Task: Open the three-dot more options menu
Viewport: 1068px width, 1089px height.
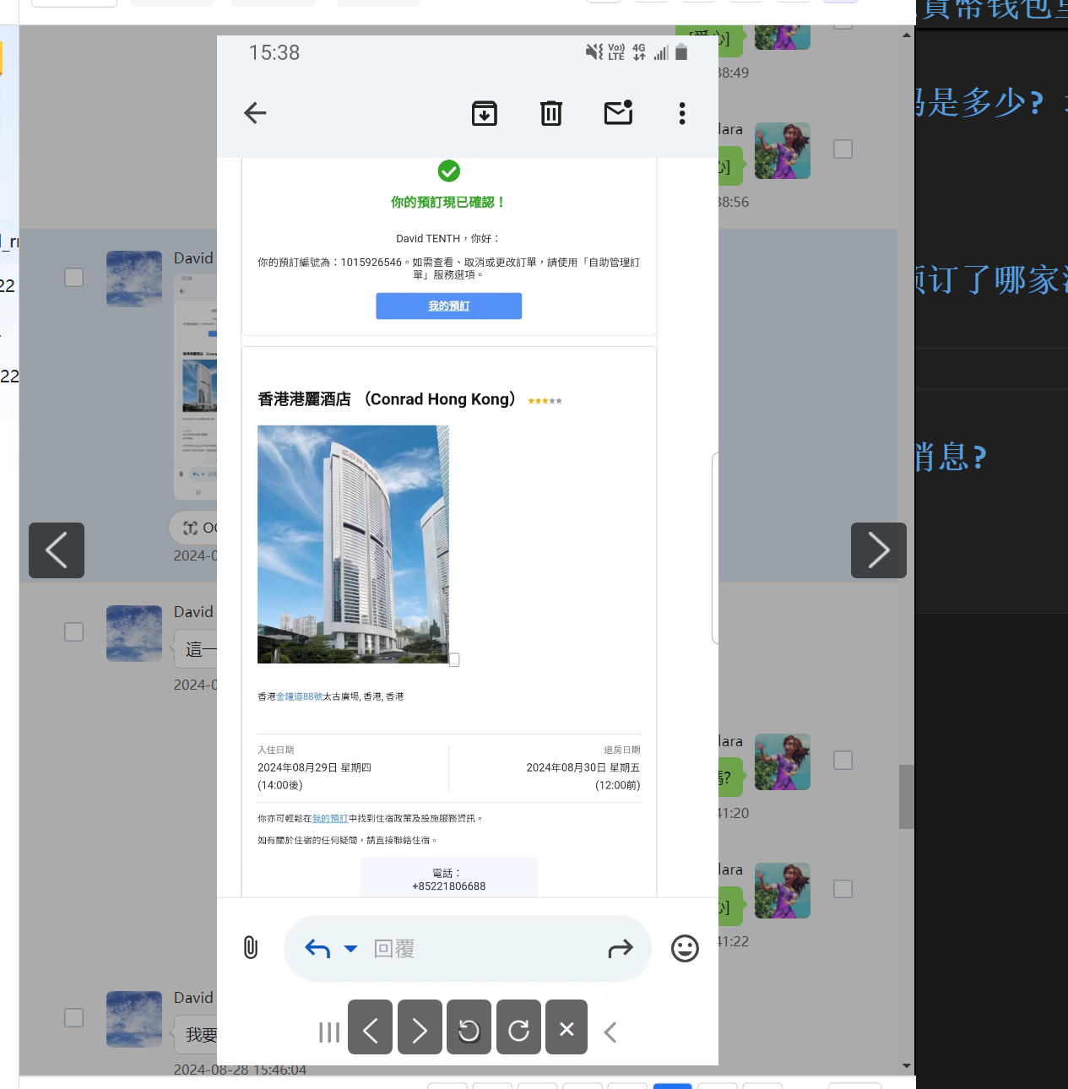Action: coord(682,113)
